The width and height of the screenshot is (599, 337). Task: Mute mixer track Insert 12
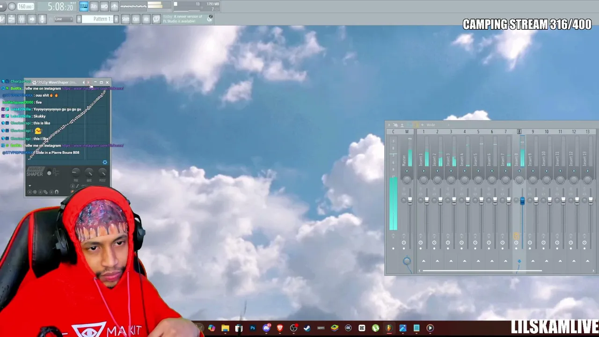pyautogui.click(x=574, y=171)
